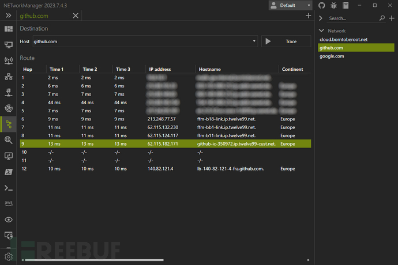
Task: Open the GitHub icon in title bar
Action: 322,5
